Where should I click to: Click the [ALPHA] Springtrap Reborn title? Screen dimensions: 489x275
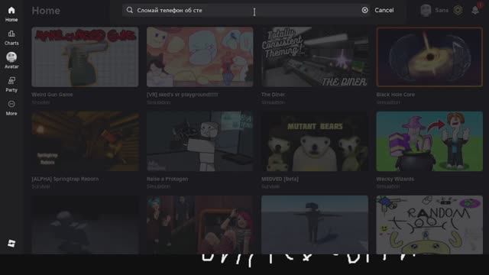pyautogui.click(x=65, y=179)
